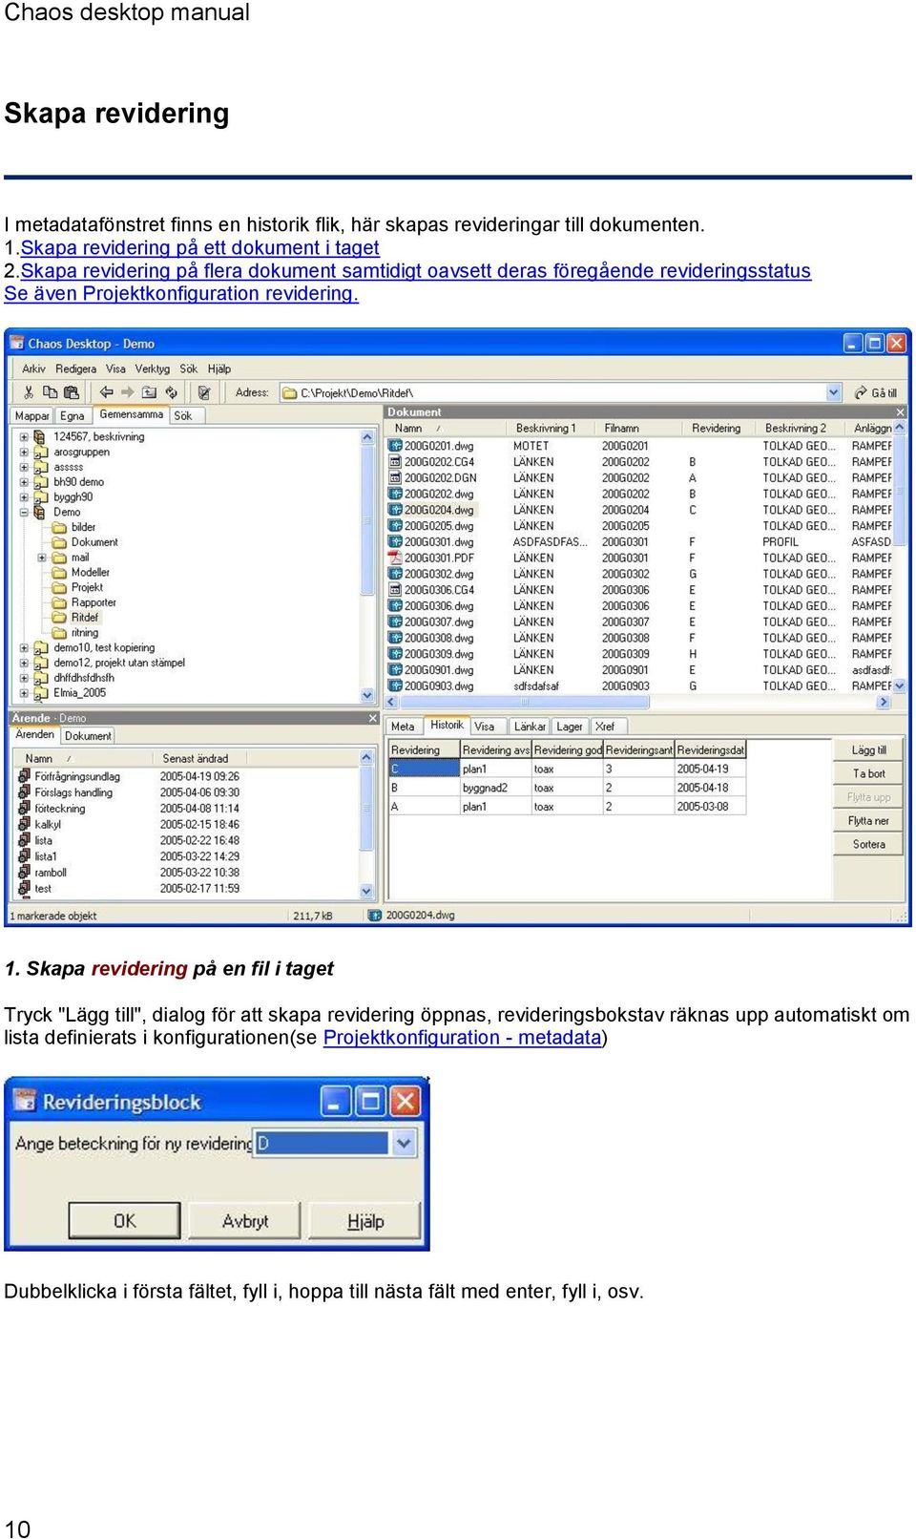Click the Lägg till button

click(x=868, y=750)
